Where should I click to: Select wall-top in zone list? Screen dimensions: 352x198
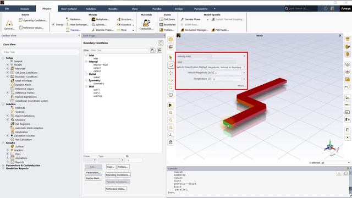[98, 96]
